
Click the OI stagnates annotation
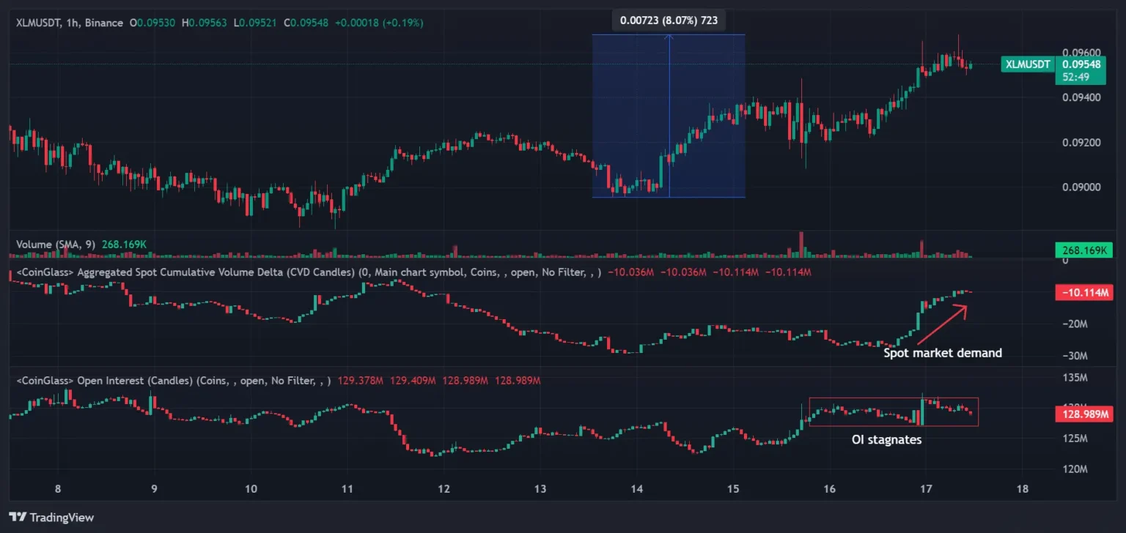click(886, 439)
